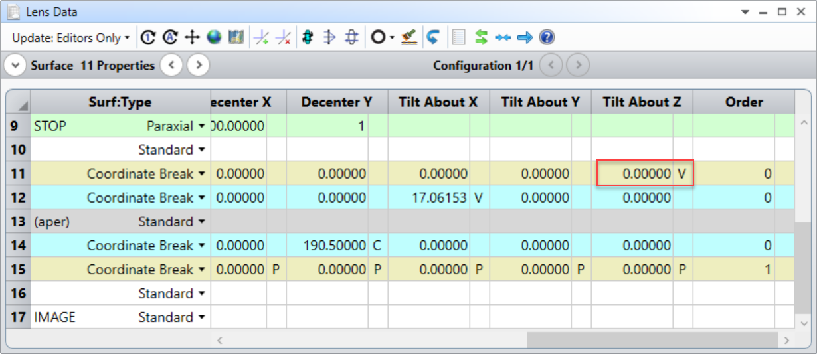The image size is (817, 354).
Task: Open the window options dropdown arrow in title bar
Action: [x=745, y=12]
